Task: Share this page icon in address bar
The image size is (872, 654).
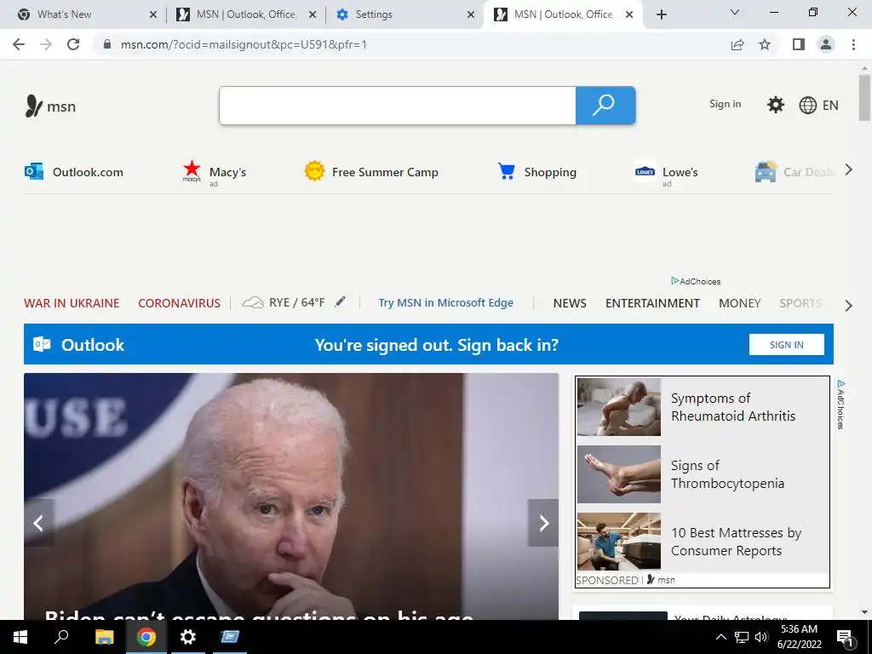Action: (x=737, y=44)
